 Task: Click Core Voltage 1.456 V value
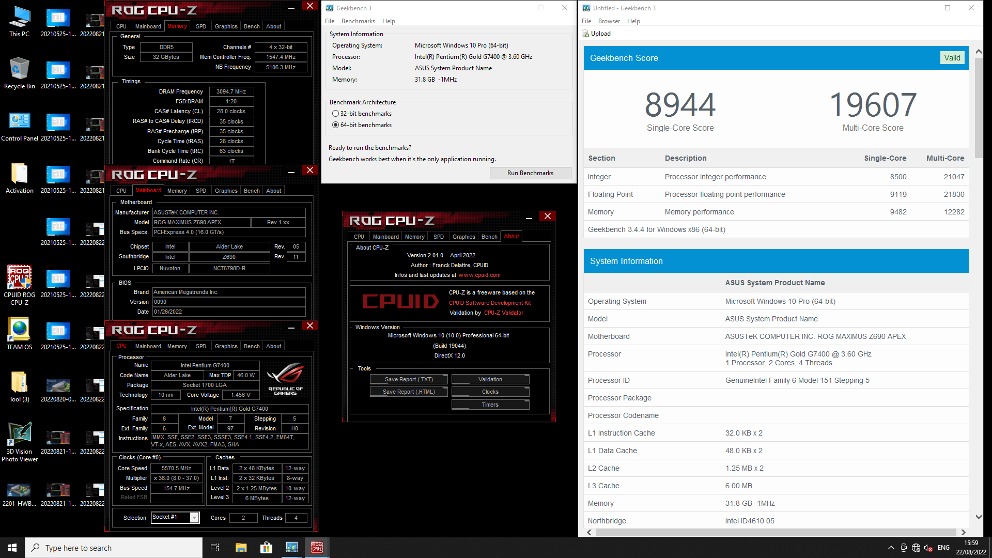coord(241,395)
